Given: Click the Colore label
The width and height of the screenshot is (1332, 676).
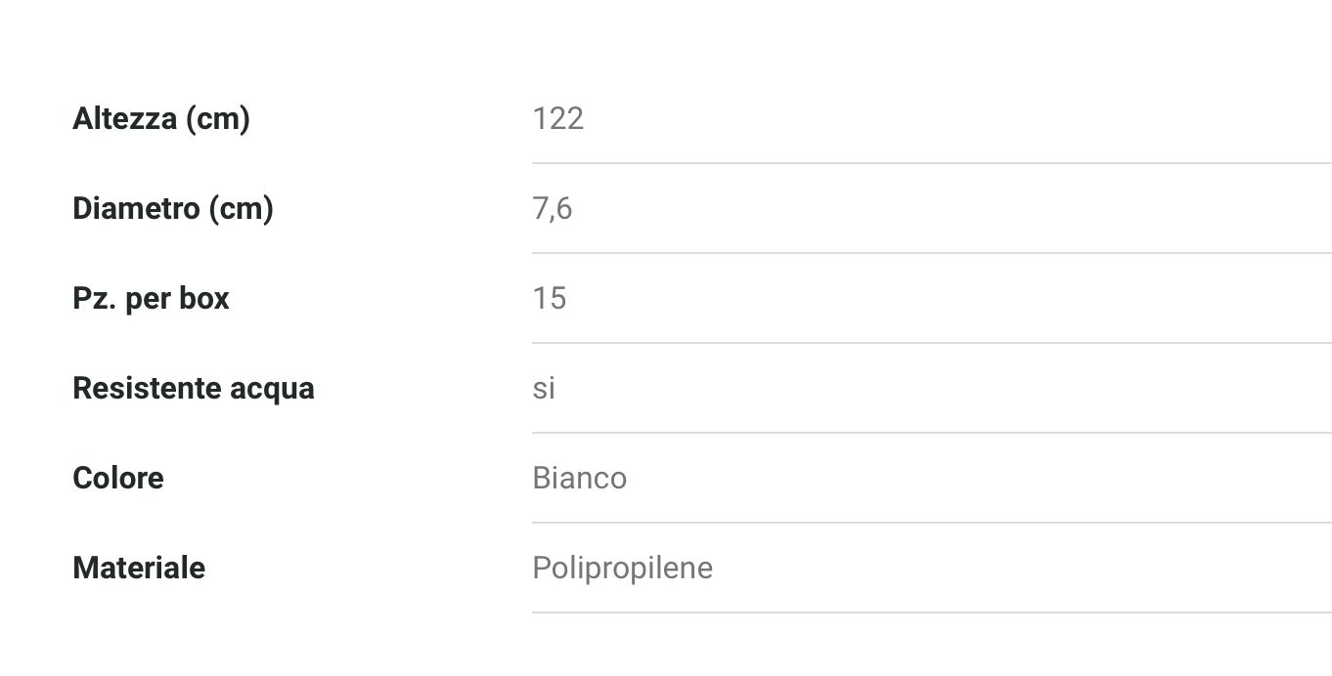Looking at the screenshot, I should tap(117, 478).
